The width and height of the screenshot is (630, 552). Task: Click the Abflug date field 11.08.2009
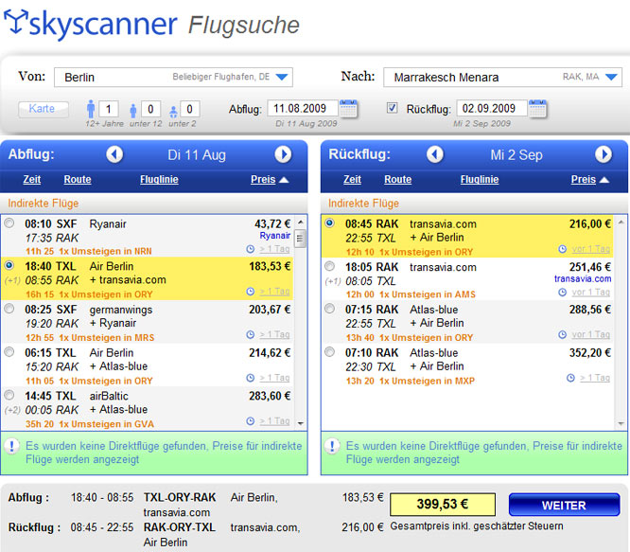[302, 108]
